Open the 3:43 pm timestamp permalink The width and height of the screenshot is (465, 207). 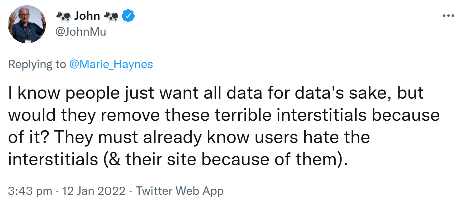pos(30,191)
